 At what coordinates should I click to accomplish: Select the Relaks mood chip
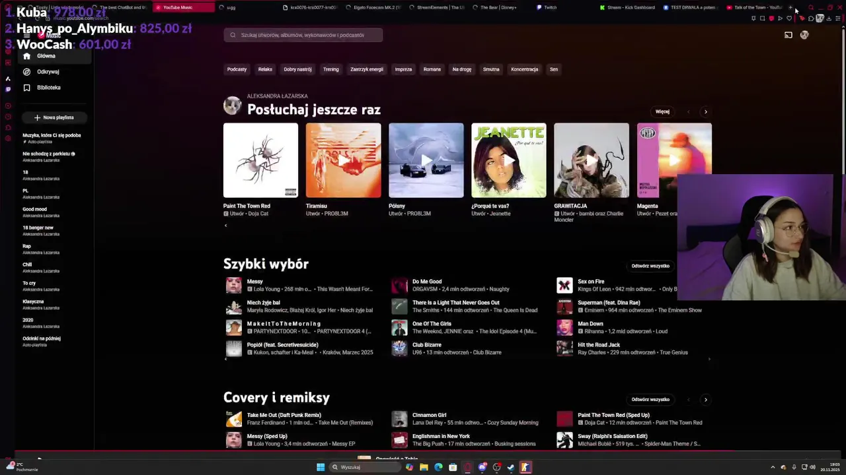[265, 69]
